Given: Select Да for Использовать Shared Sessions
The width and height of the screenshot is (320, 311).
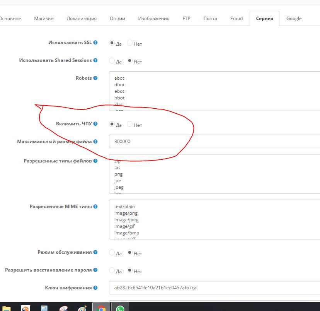Looking at the screenshot, I should click(x=112, y=61).
